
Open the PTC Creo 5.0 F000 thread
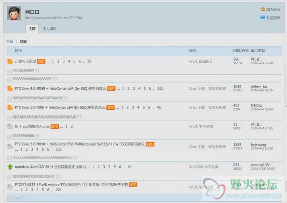[x=60, y=107]
